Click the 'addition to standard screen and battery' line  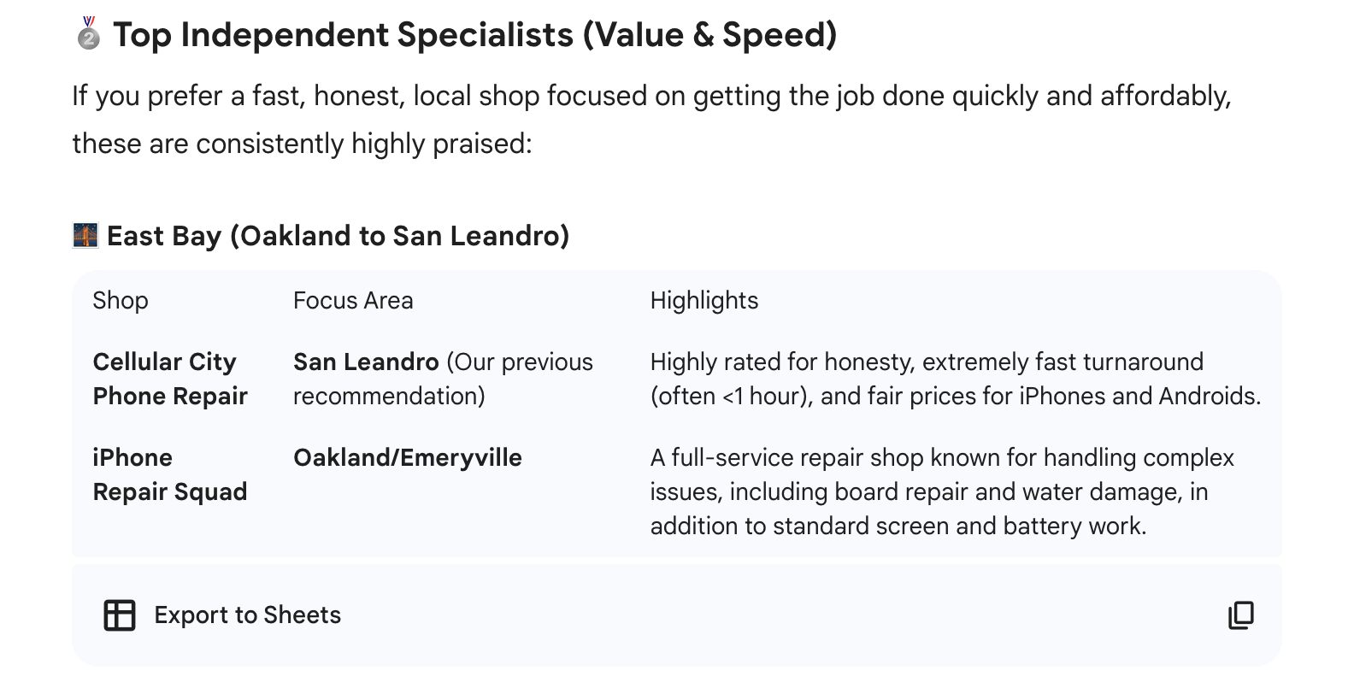coord(898,526)
